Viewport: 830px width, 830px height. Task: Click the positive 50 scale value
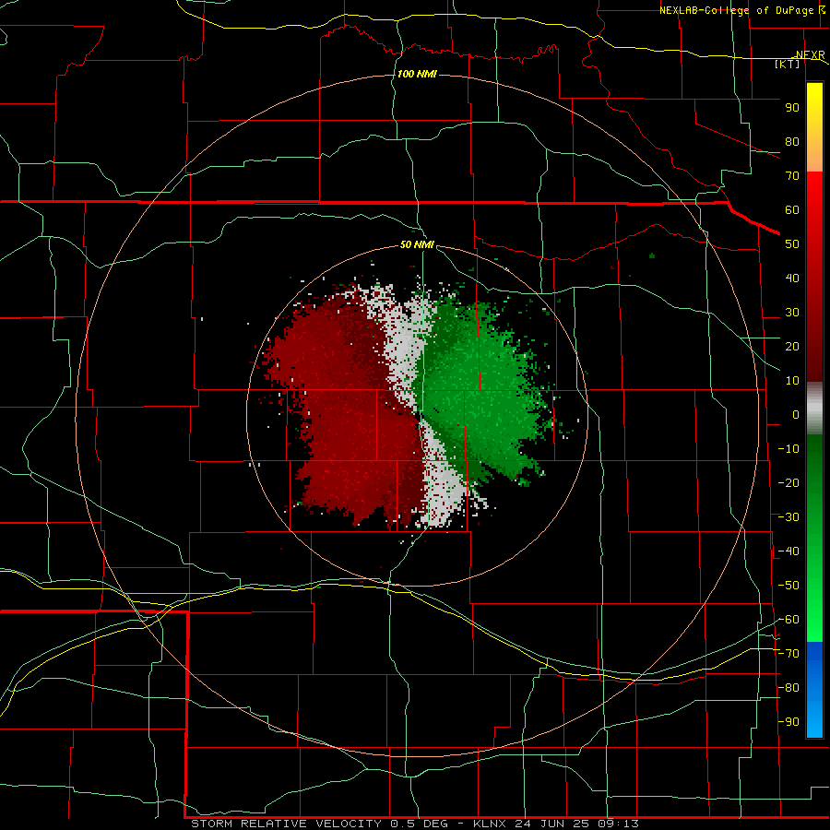coord(792,244)
